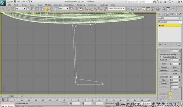Viewport: 183px width, 107px height.
Task: Open the View reference coordinate dropdown
Action: coord(63,9)
